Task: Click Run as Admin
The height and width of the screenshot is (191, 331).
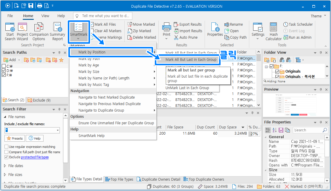Action: click(x=297, y=37)
